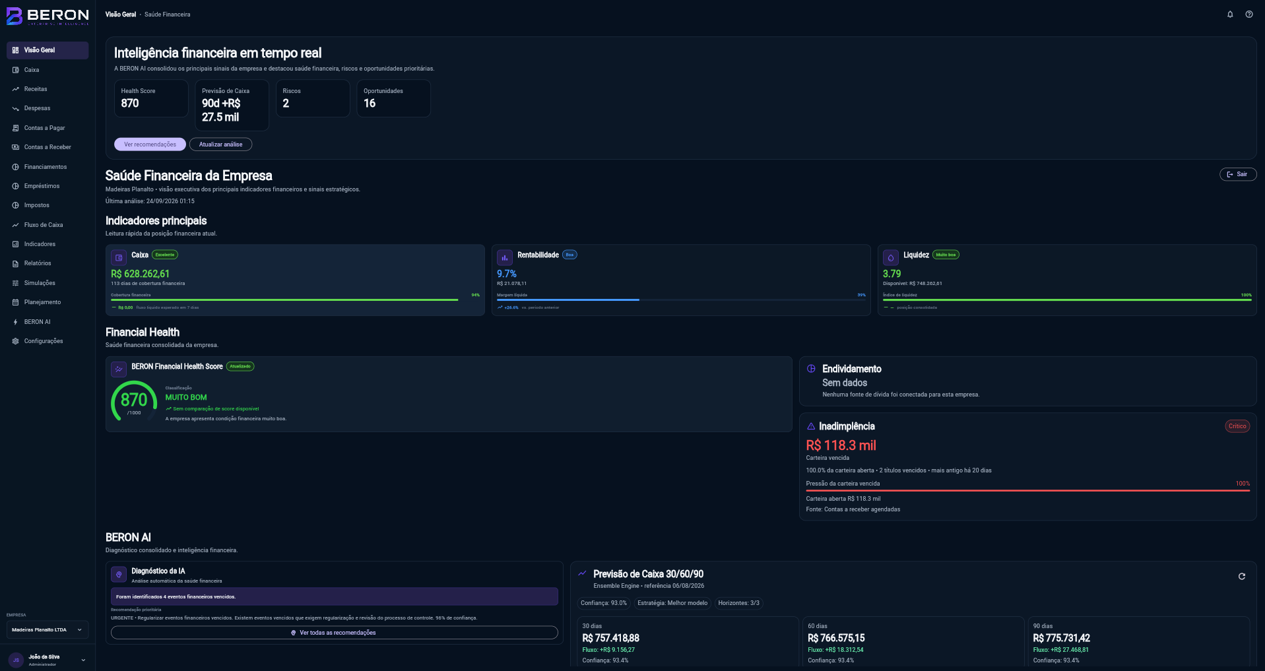Image resolution: width=1265 pixels, height=671 pixels.
Task: Click the Simulações sliders icon
Action: tap(15, 283)
